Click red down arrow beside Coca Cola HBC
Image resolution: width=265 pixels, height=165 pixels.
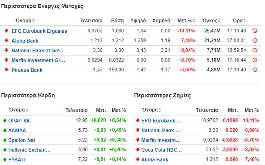pyautogui.click(x=138, y=150)
